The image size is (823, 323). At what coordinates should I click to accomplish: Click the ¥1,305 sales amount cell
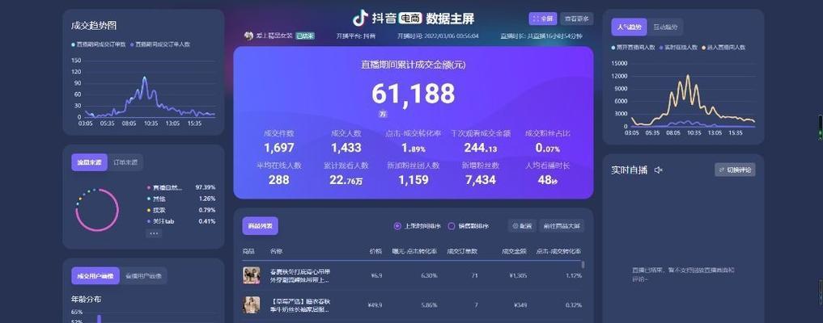coord(518,275)
